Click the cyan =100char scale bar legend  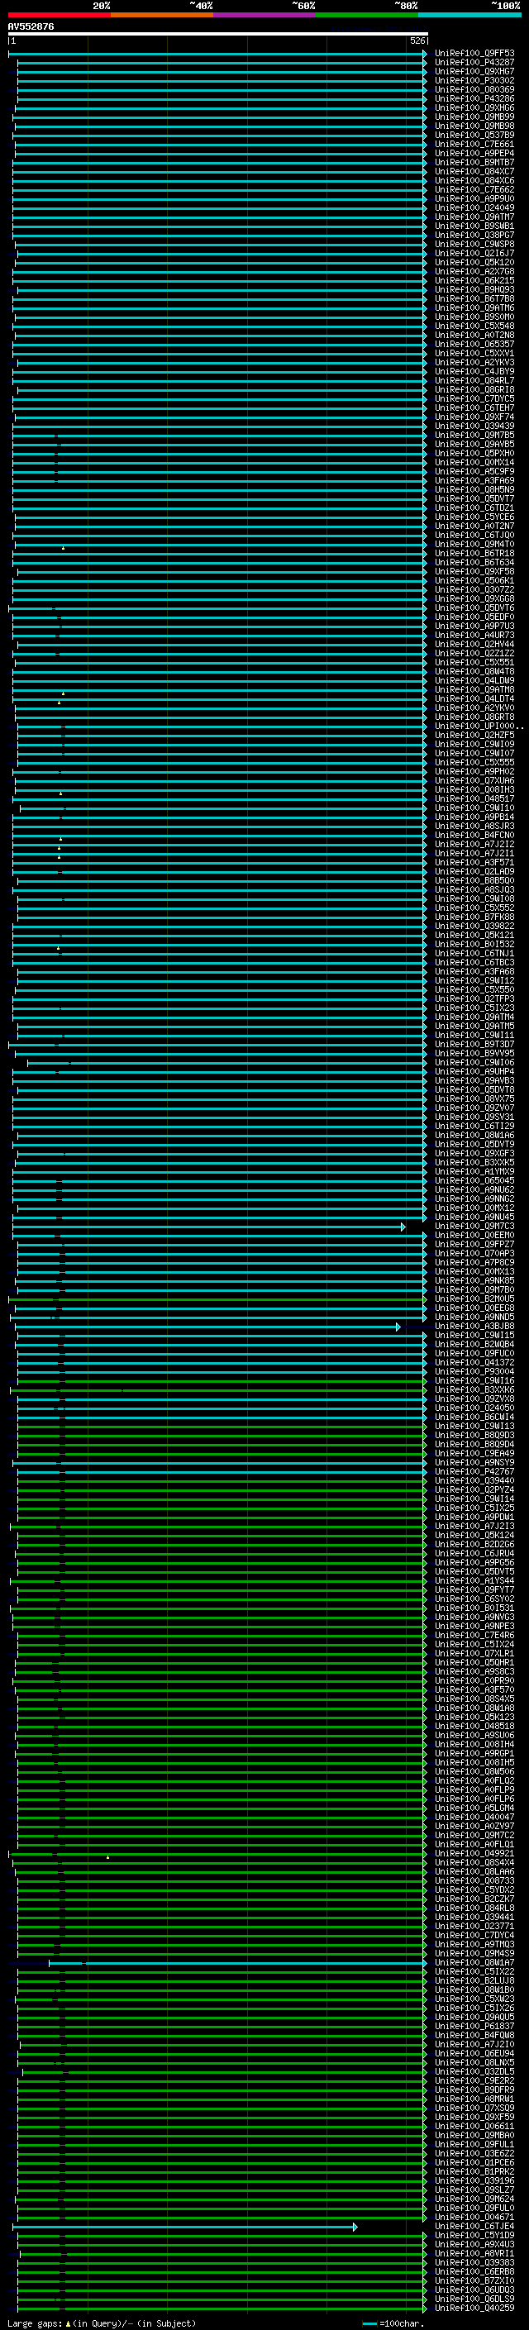[369, 2323]
